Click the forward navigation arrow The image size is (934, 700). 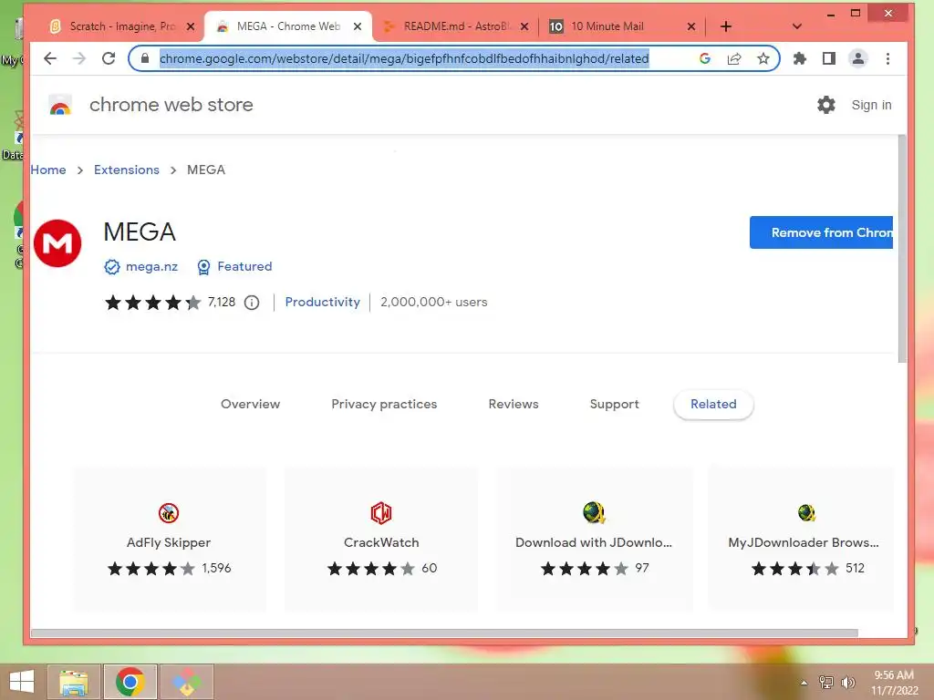click(78, 58)
